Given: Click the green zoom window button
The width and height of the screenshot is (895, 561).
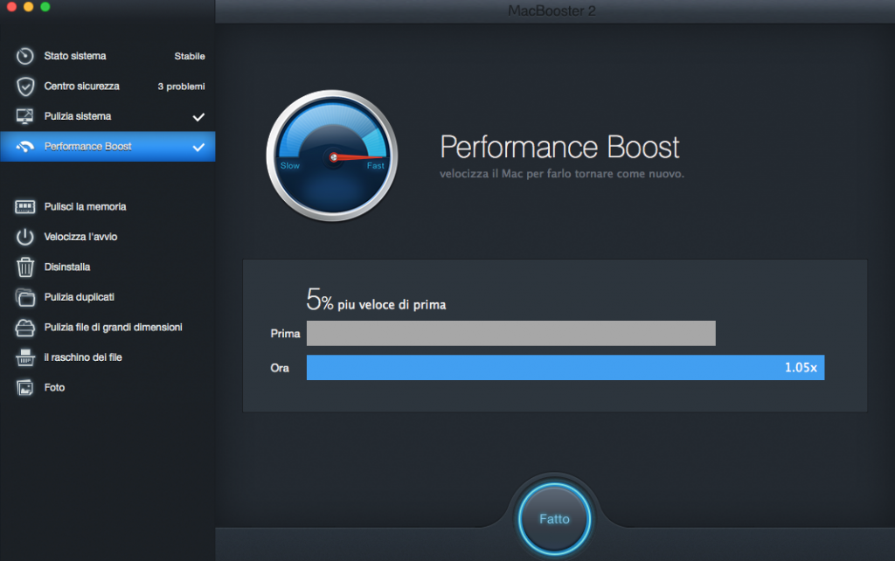Looking at the screenshot, I should [x=45, y=7].
